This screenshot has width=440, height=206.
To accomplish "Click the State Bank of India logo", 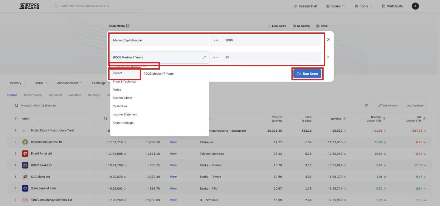I will [x=25, y=189].
